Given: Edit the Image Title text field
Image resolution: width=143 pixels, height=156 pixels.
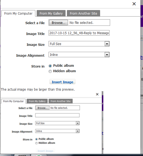Looking at the screenshot, I should (x=79, y=33).
